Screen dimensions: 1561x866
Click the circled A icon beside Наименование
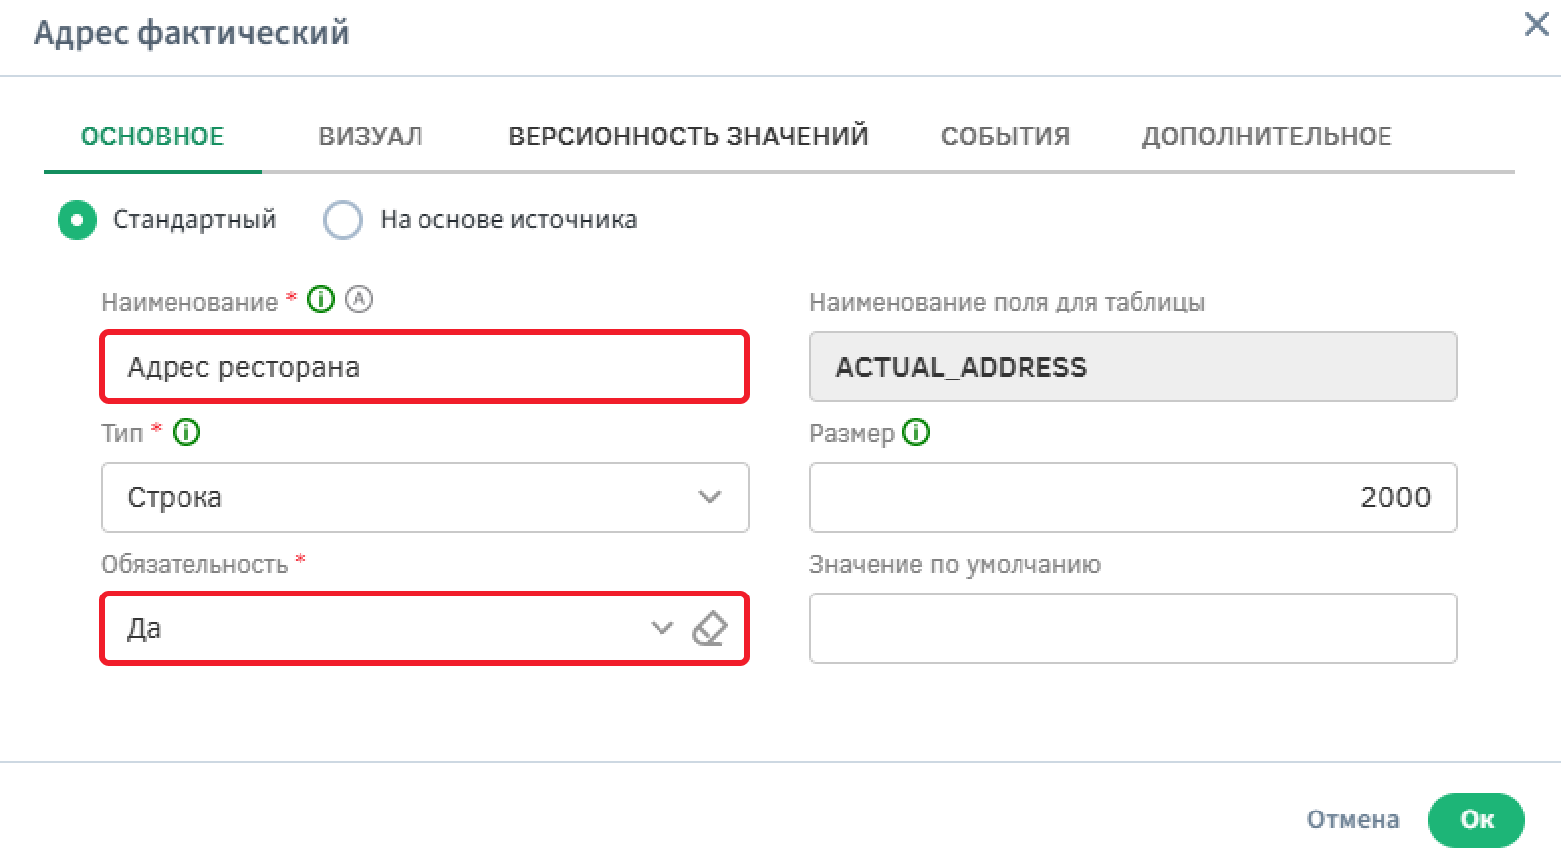(x=359, y=299)
